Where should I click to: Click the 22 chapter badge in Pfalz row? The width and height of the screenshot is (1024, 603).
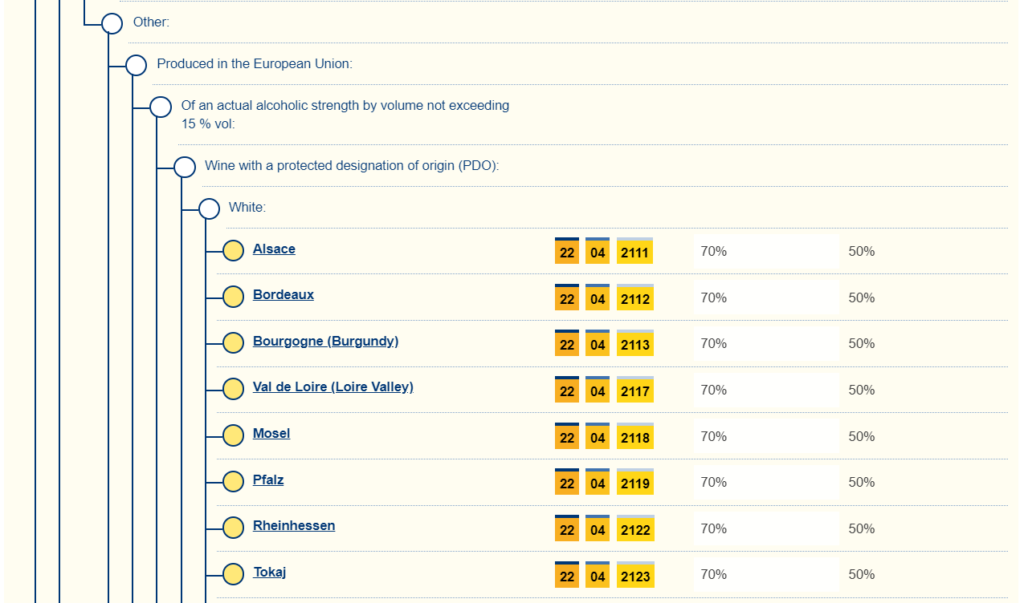(567, 483)
